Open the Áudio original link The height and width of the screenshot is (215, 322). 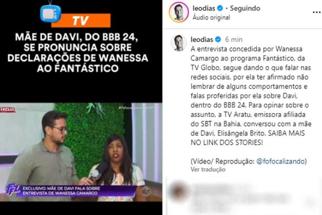[x=211, y=18]
